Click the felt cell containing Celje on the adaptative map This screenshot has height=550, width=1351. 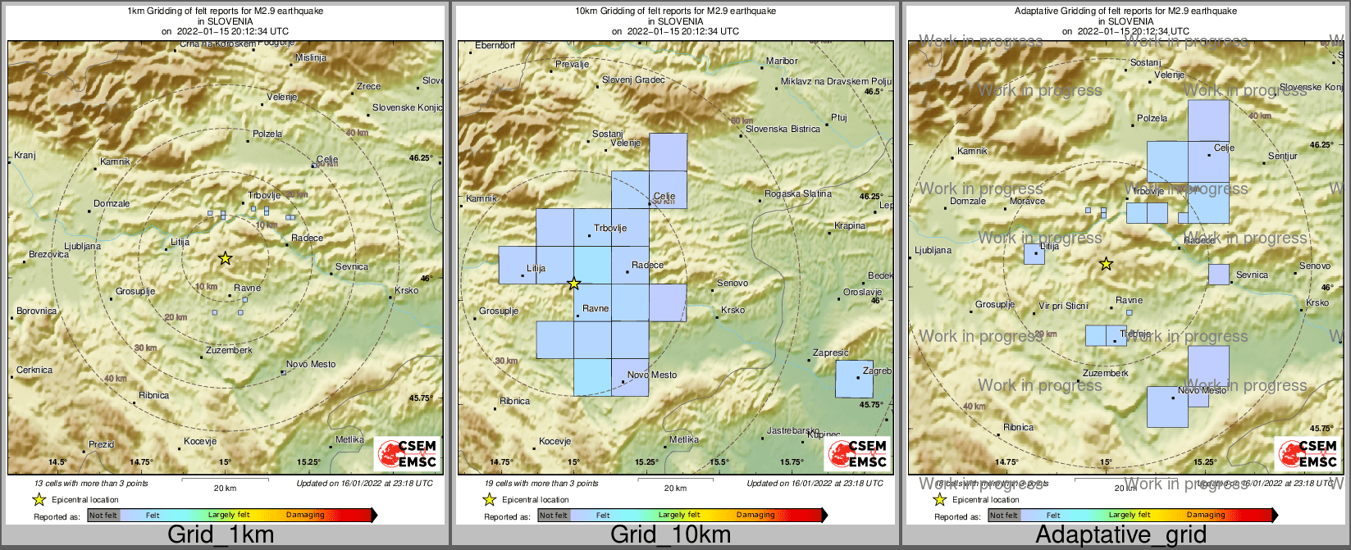pyautogui.click(x=1208, y=161)
